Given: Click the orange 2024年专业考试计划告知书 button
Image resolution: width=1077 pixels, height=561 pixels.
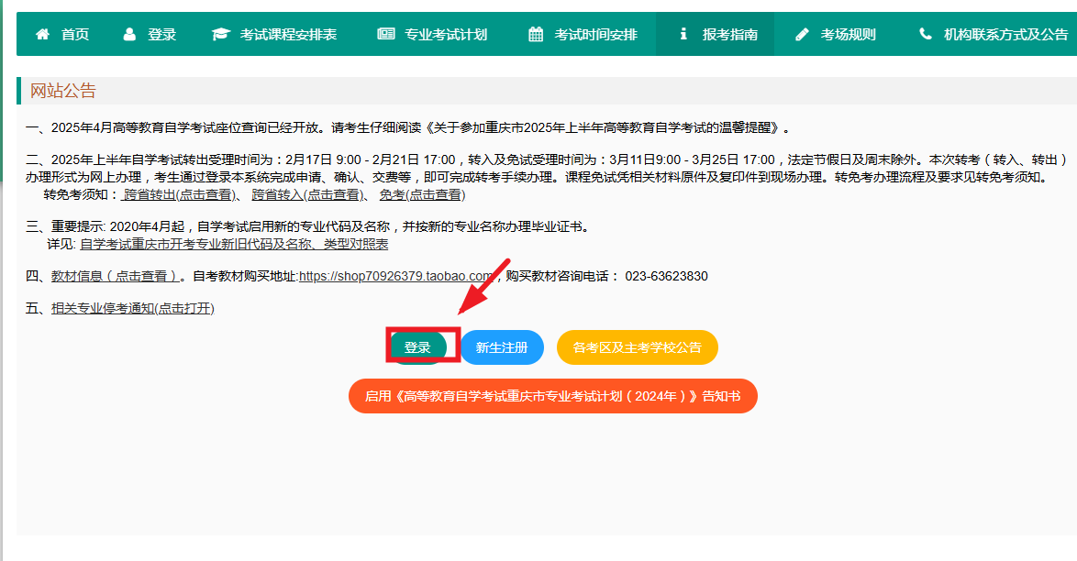Looking at the screenshot, I should click(552, 396).
